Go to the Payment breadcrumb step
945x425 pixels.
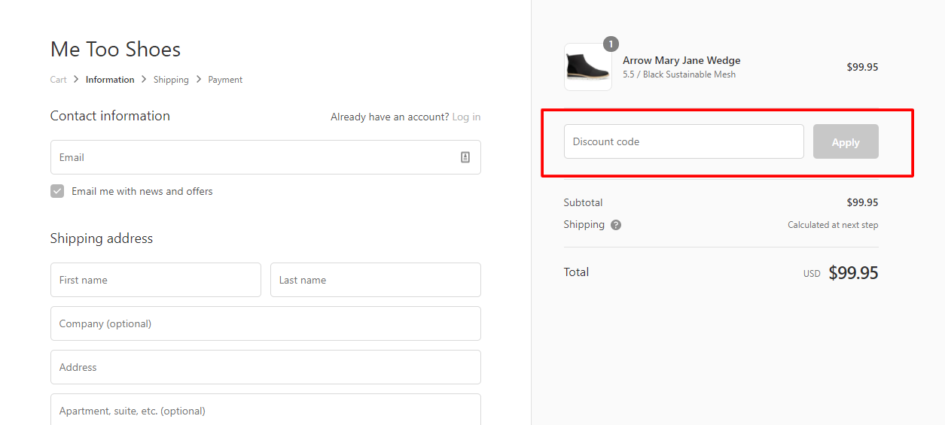(x=225, y=80)
